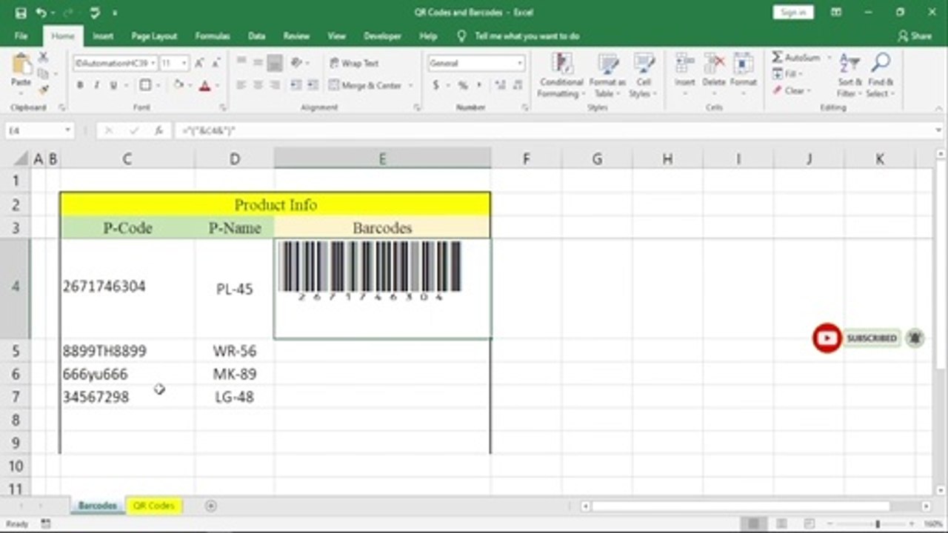
Task: Open the General number format dropdown
Action: [x=520, y=64]
